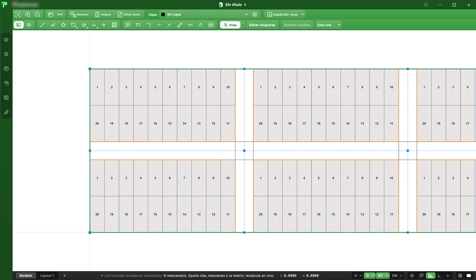Click the black layer color swatch

pyautogui.click(x=163, y=14)
